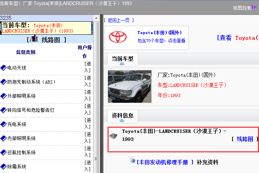Image resolution: width=259 pixels, height=173 pixels.
Task: Open 进入 for 内部照明系统
Action: click(x=88, y=138)
